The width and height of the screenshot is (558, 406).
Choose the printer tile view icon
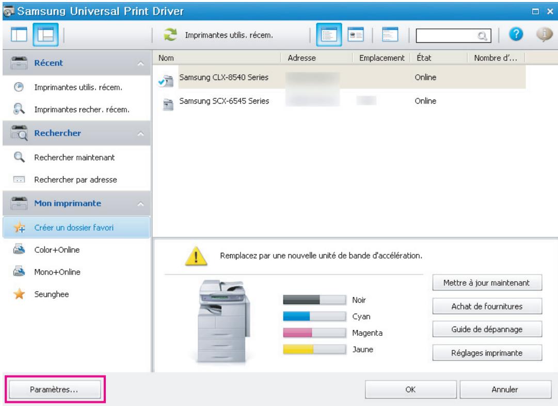coord(356,35)
